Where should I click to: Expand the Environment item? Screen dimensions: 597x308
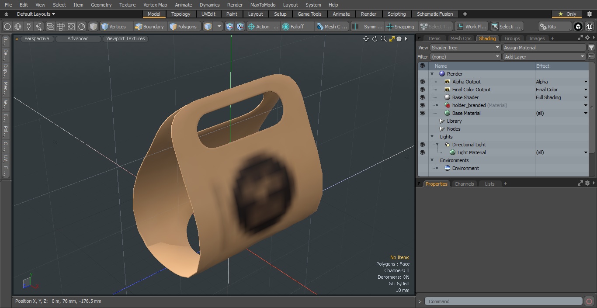click(437, 168)
